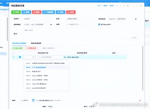The image size is (150, 109).
Task: Click the green-outlined button above the table
Action: (x=18, y=48)
